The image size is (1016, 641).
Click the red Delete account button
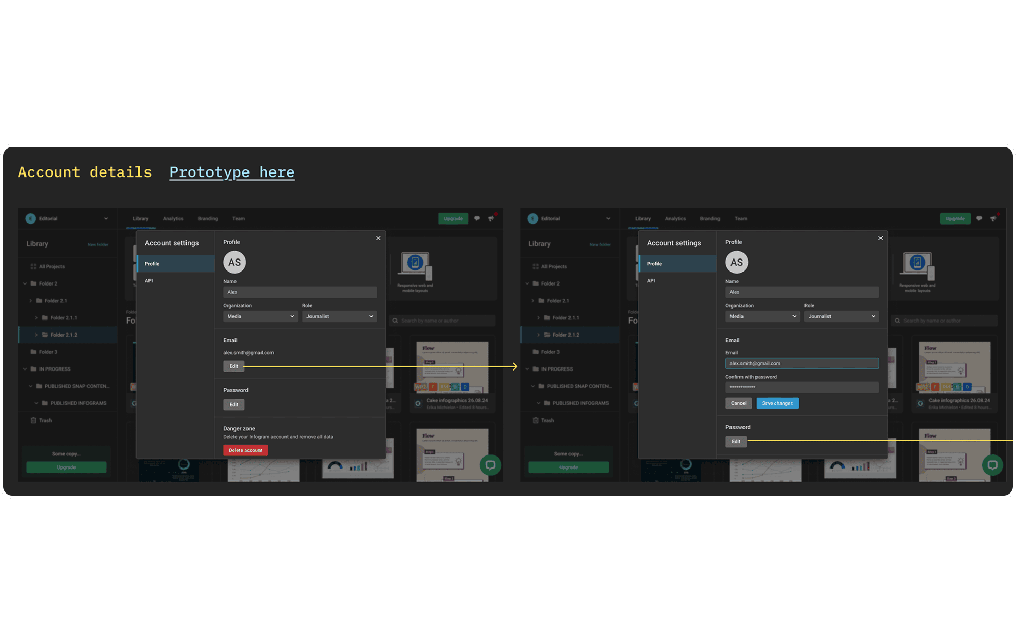[245, 450]
